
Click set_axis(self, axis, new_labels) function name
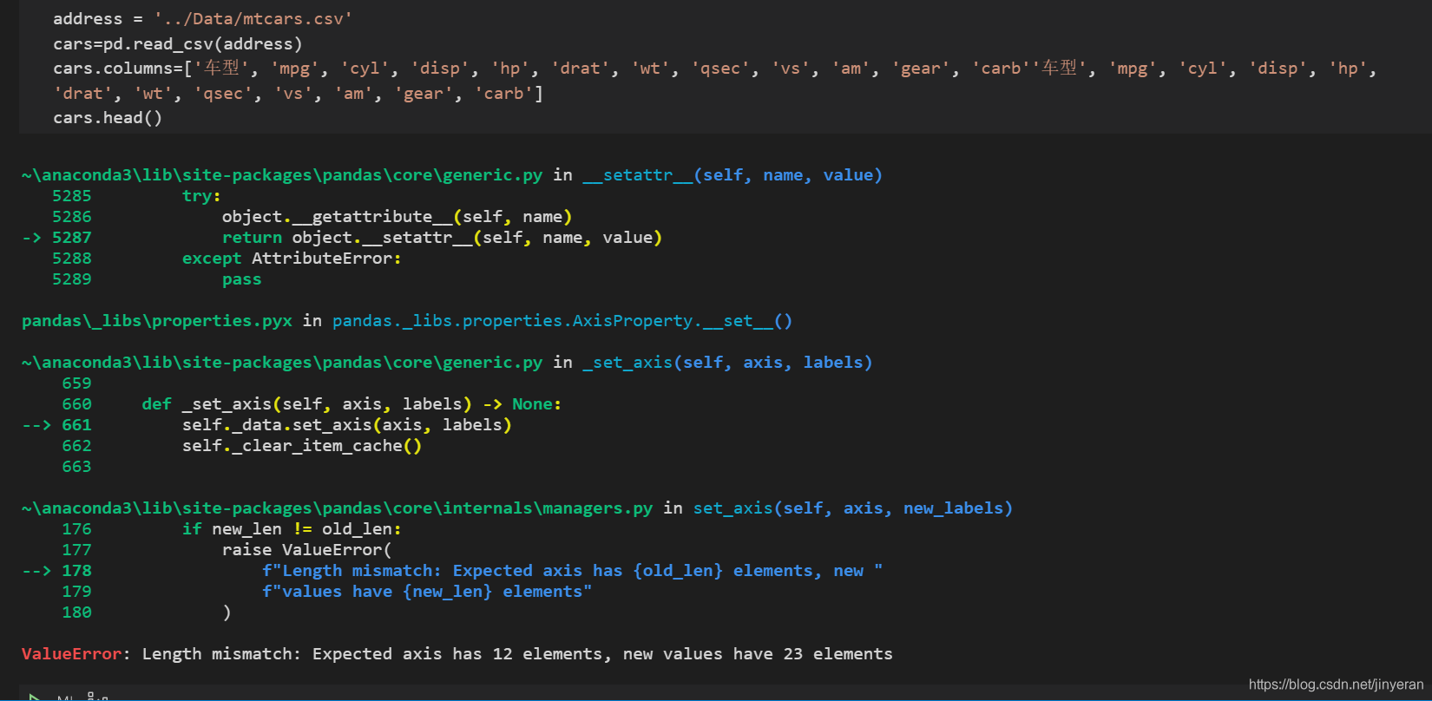853,508
